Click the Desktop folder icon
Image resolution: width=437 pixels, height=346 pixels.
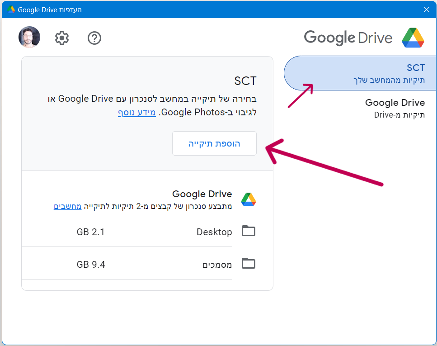click(249, 231)
